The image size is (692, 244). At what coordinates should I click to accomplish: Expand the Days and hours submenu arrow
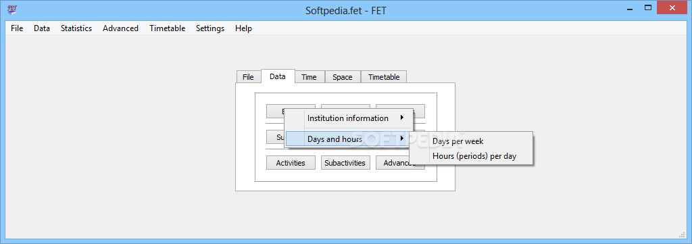pos(401,139)
